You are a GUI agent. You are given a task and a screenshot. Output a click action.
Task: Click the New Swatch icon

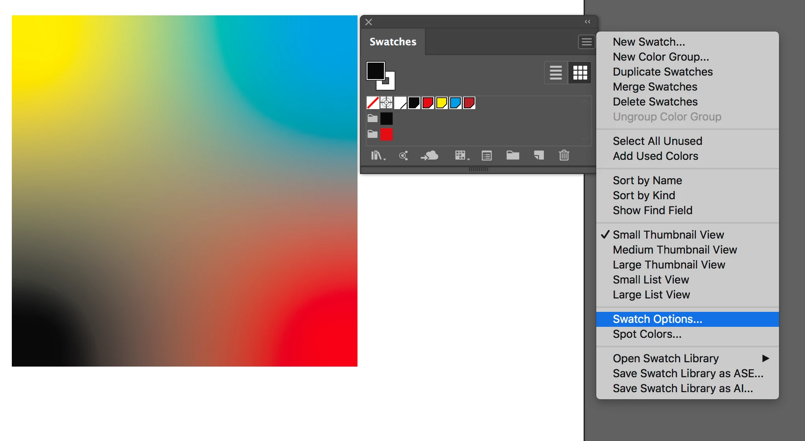[x=539, y=156]
